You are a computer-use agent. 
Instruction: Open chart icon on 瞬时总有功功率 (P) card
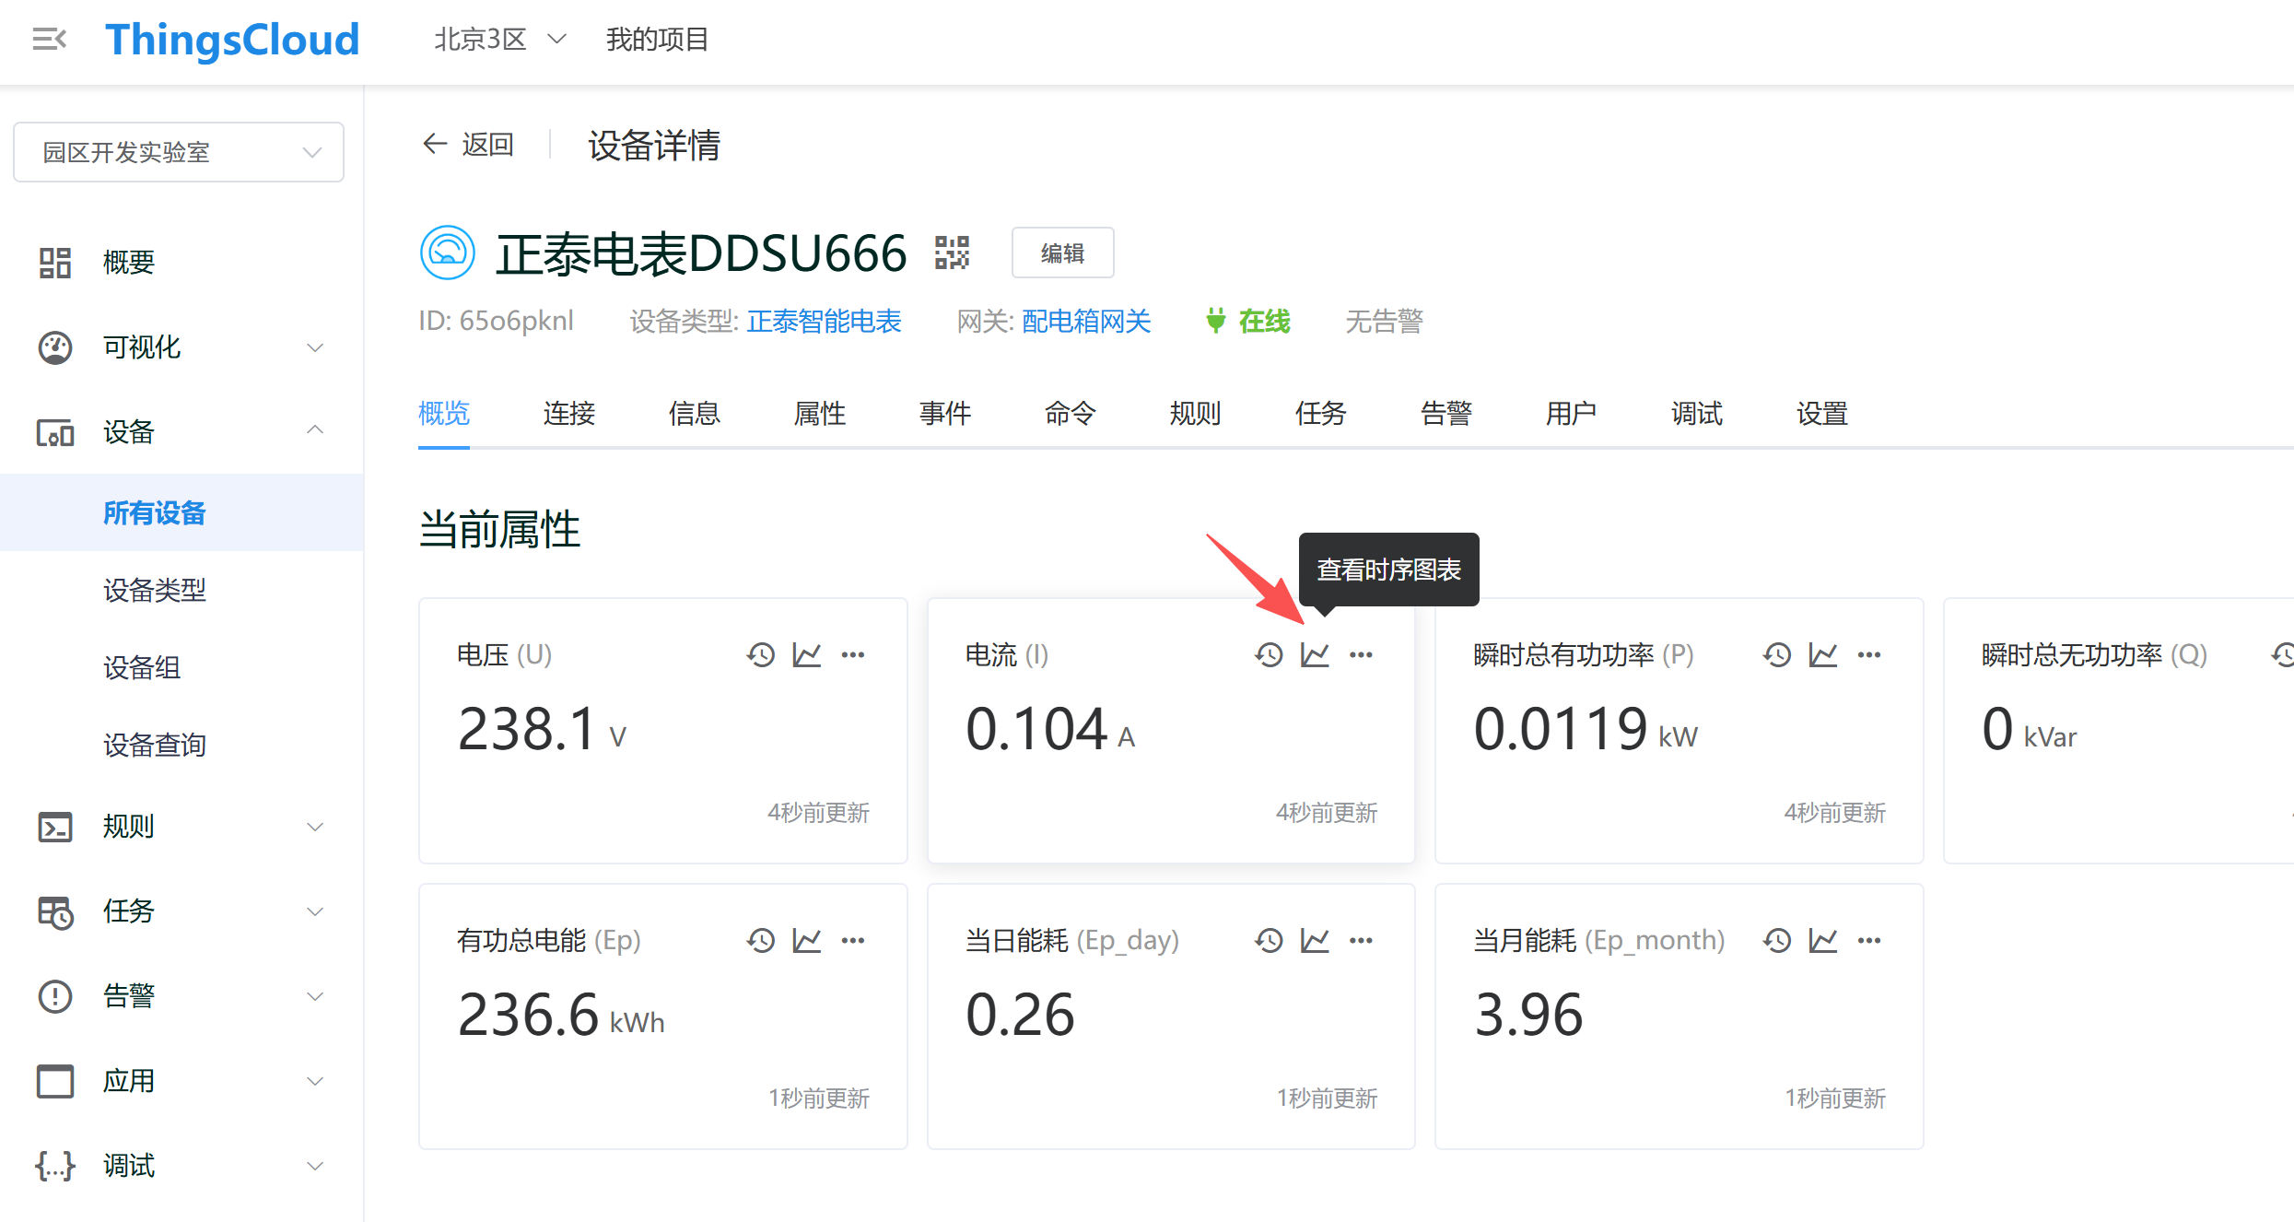click(1823, 655)
